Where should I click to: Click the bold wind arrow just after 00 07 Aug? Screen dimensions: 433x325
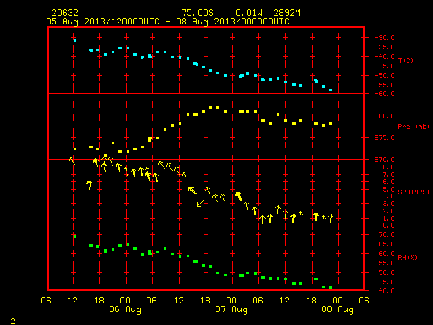(239, 196)
